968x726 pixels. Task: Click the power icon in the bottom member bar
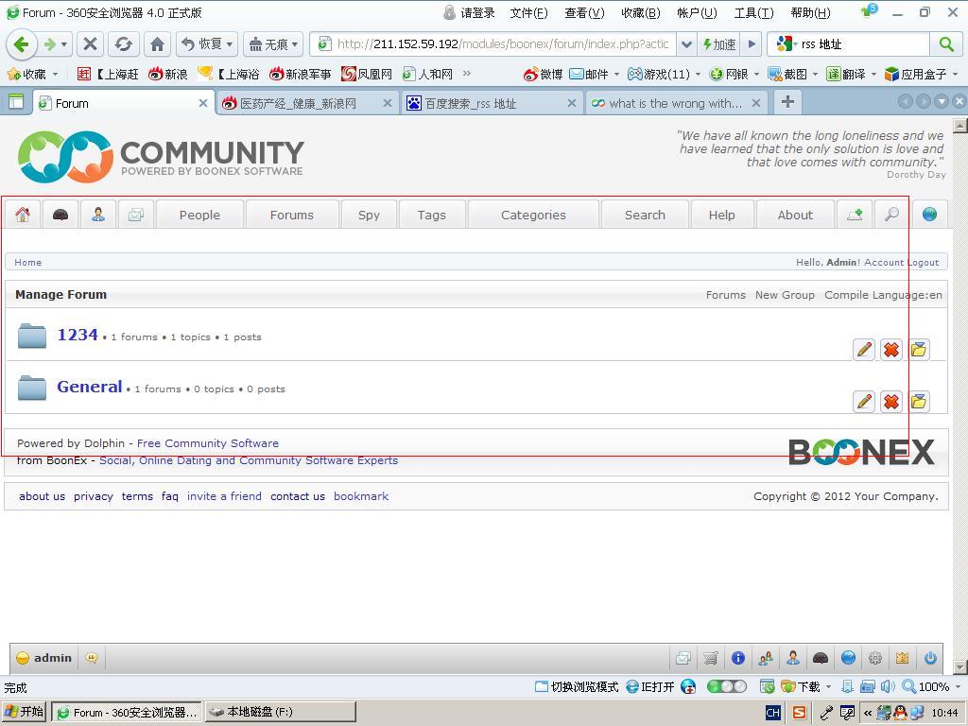(930, 658)
